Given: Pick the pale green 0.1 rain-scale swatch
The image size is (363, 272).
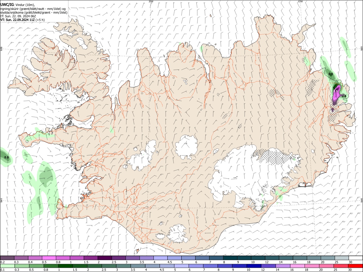Looking at the screenshot, I should click(x=7, y=266).
